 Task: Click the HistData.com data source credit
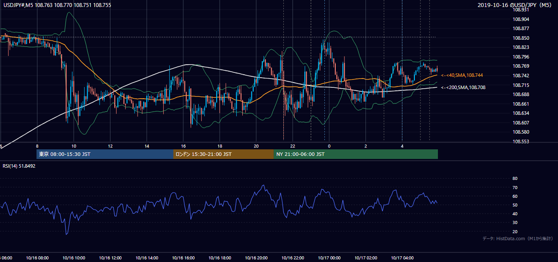click(x=517, y=238)
